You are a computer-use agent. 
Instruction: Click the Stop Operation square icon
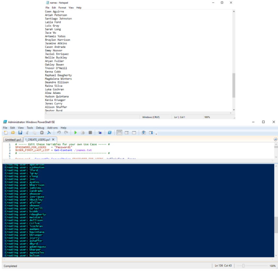(x=90, y=133)
